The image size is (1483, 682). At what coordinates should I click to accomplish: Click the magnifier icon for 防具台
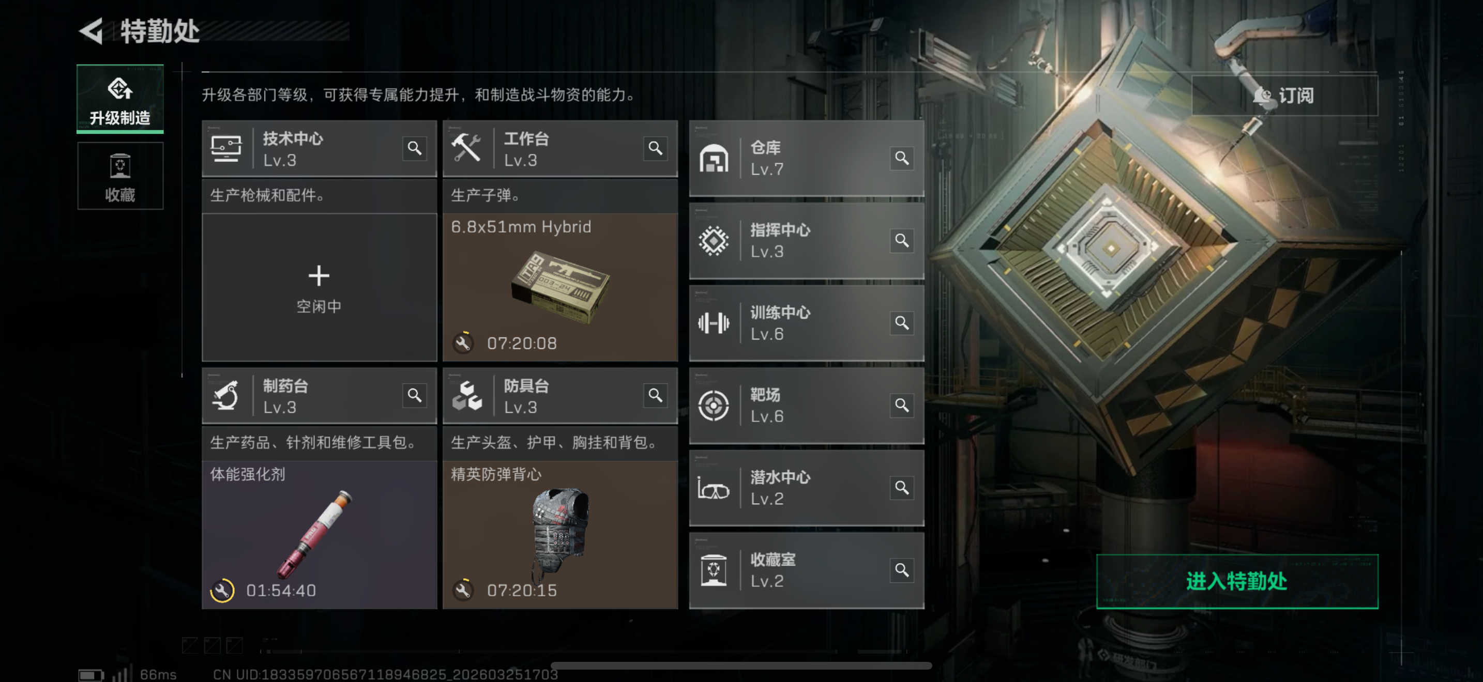[655, 396]
